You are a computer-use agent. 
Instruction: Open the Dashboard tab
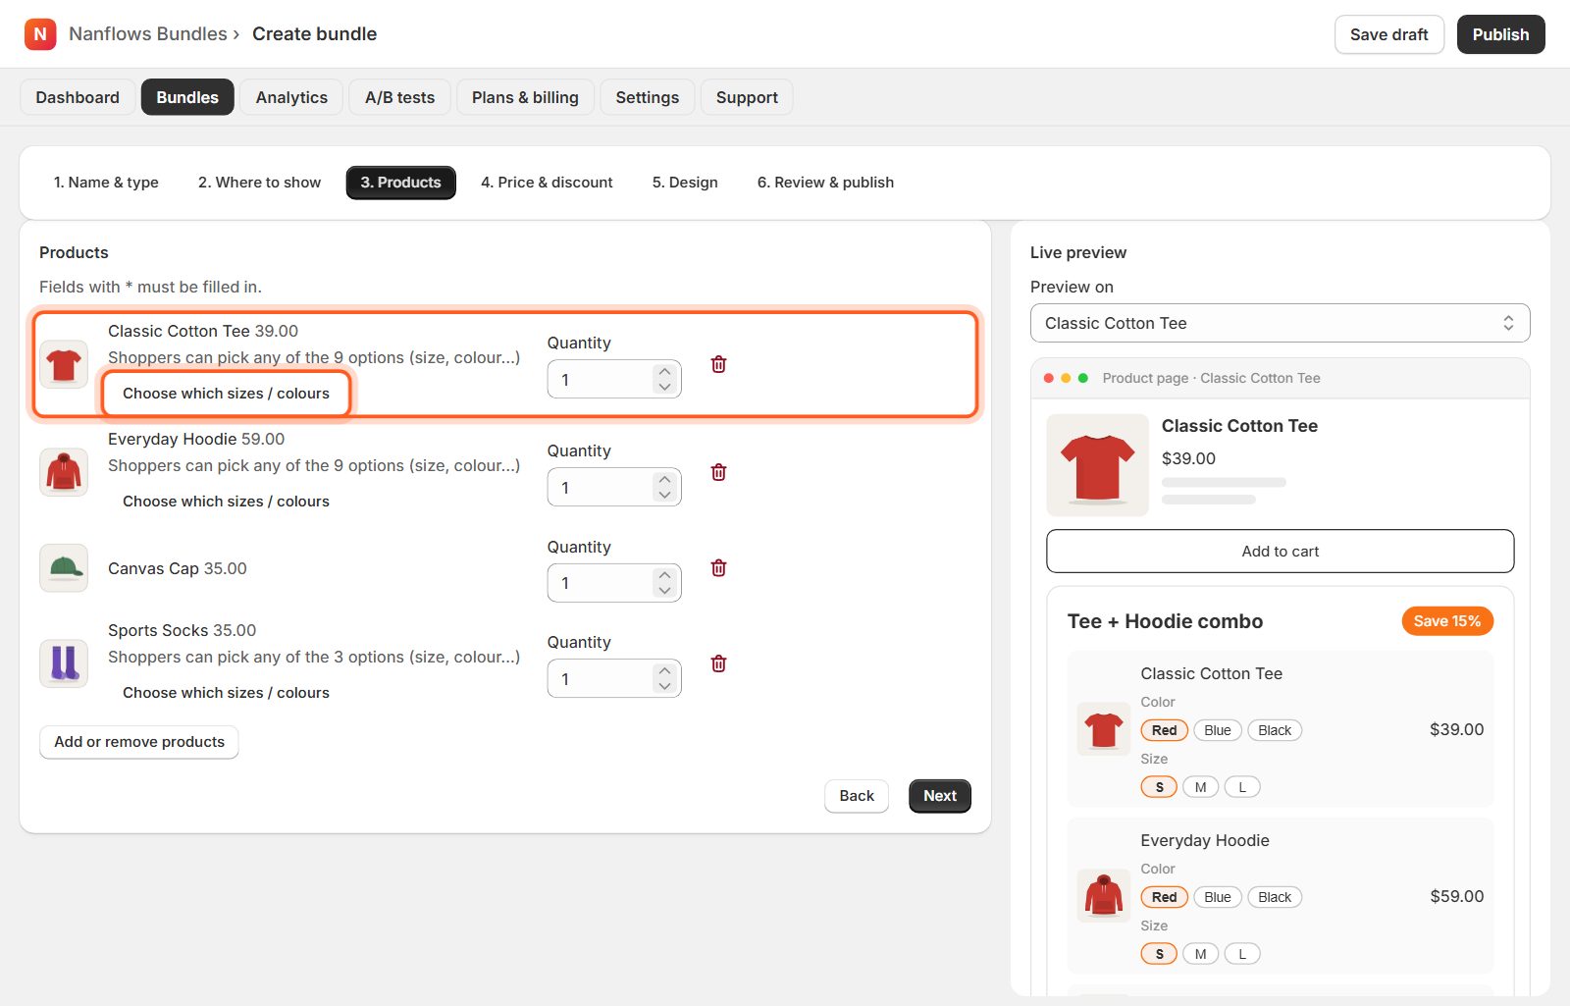78,97
